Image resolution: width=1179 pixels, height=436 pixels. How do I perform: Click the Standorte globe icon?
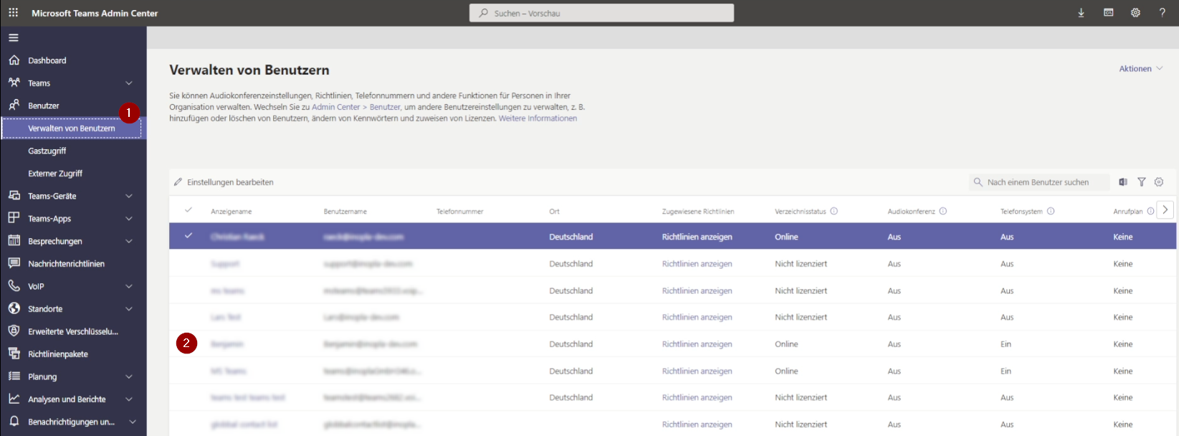[x=14, y=308]
